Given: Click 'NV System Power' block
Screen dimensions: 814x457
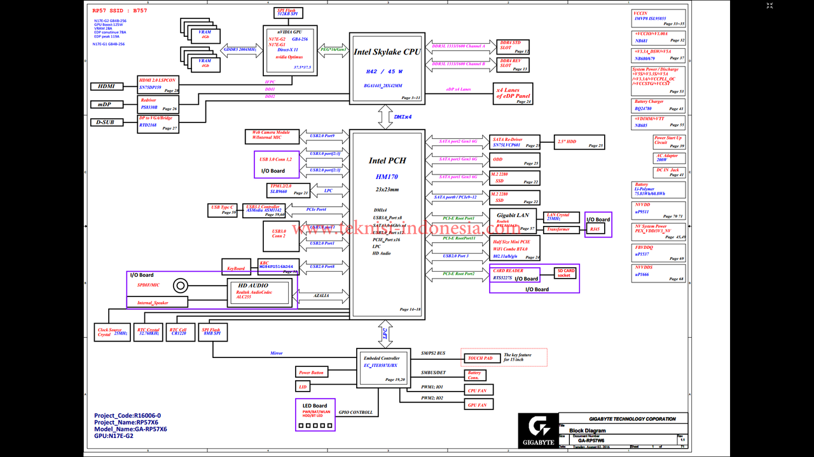Looking at the screenshot, I should click(x=659, y=232).
